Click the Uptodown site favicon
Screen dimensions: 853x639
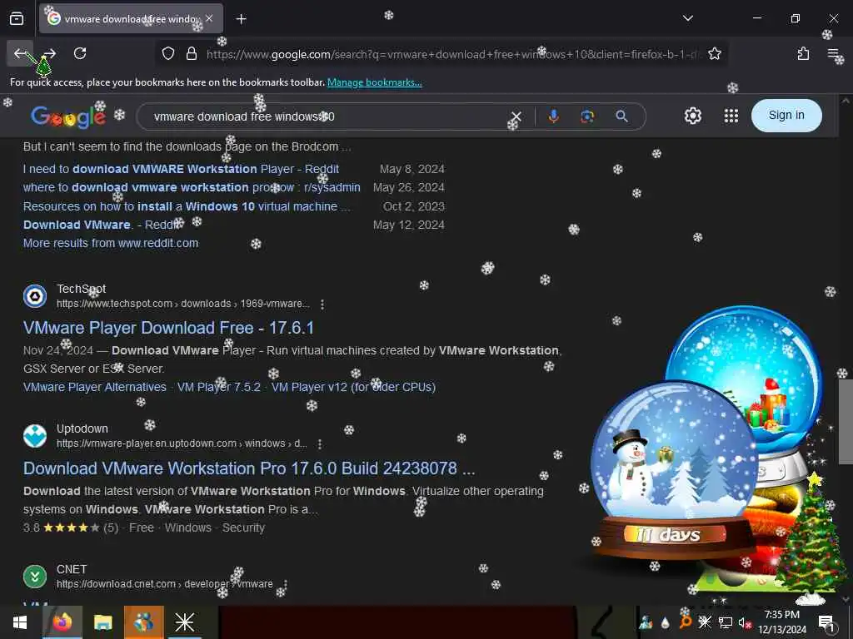point(35,436)
